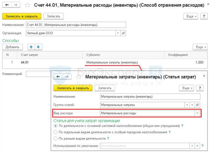
Task: Open help in main window
Action: point(204,16)
